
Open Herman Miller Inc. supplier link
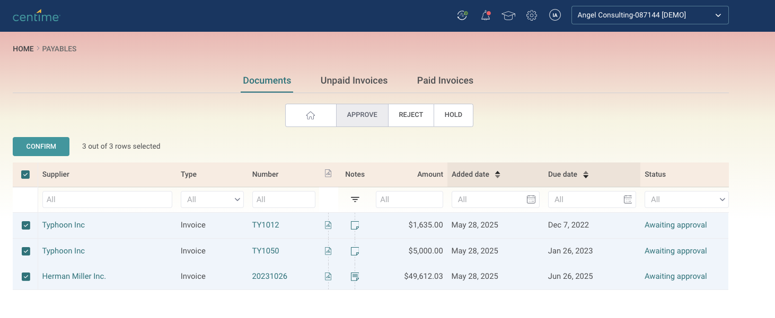74,276
